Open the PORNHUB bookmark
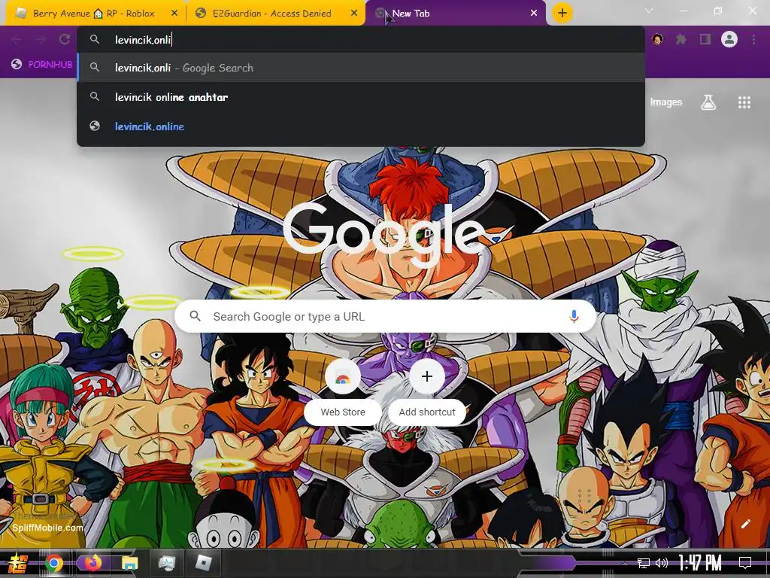The height and width of the screenshot is (578, 770). (42, 65)
